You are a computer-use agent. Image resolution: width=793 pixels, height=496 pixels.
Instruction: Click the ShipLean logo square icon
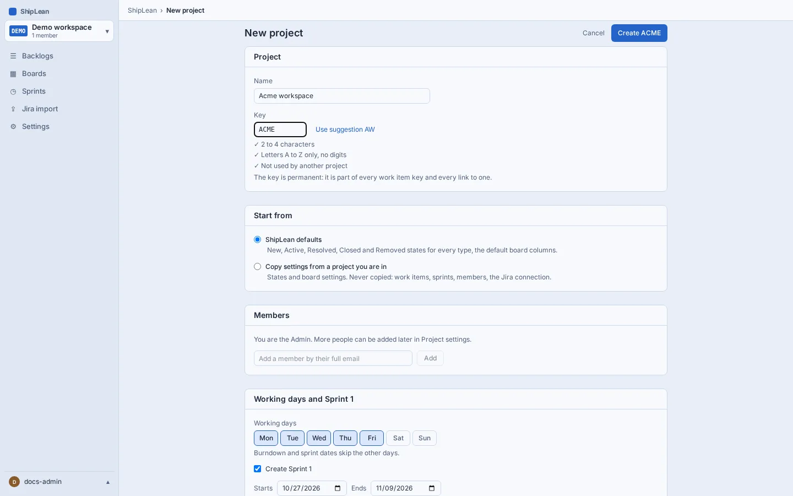pos(13,12)
